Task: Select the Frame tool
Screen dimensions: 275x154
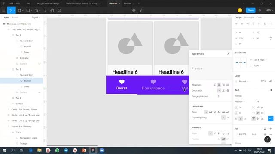Action: 20,10
